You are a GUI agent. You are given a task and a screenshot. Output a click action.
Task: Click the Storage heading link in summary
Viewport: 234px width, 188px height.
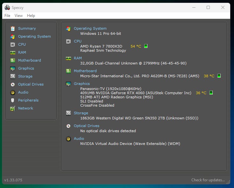(x=81, y=113)
